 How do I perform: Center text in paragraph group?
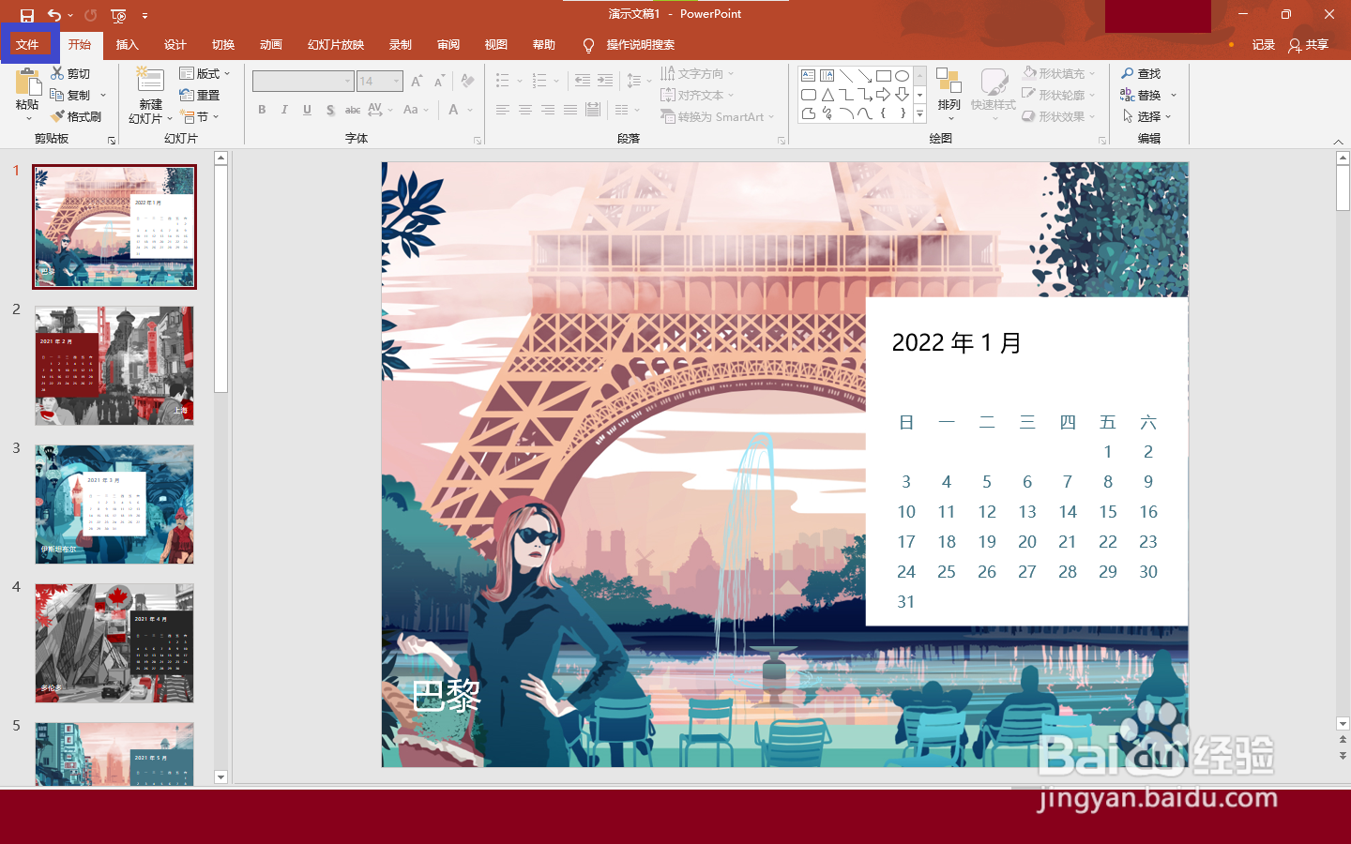[x=525, y=110]
